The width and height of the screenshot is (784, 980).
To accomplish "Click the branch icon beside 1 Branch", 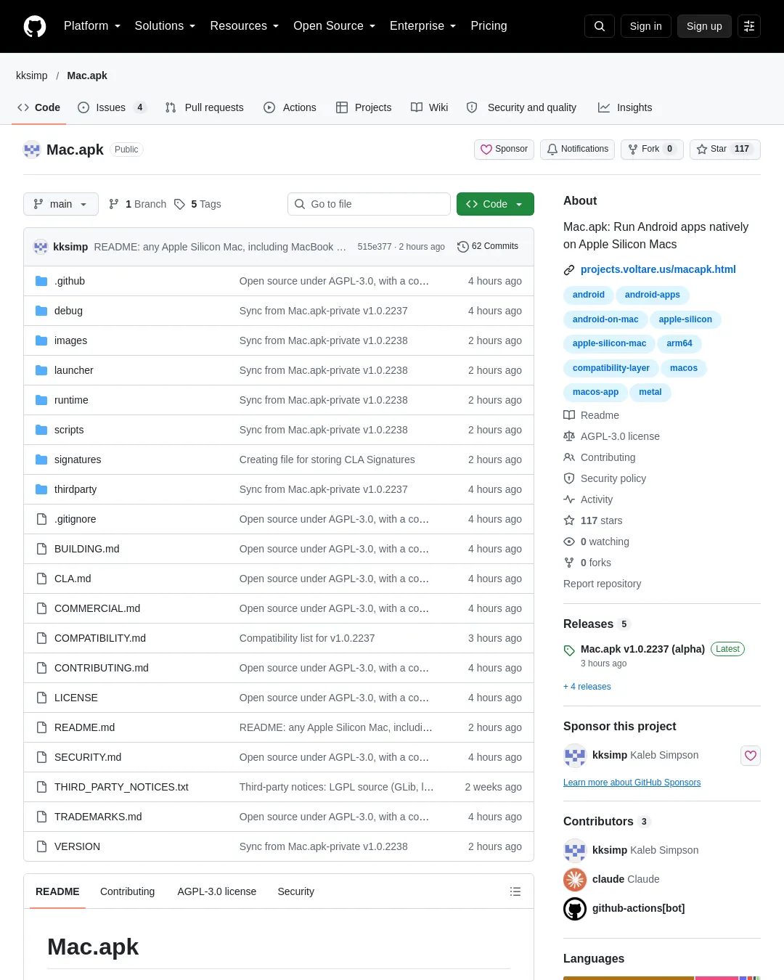I will pyautogui.click(x=114, y=204).
